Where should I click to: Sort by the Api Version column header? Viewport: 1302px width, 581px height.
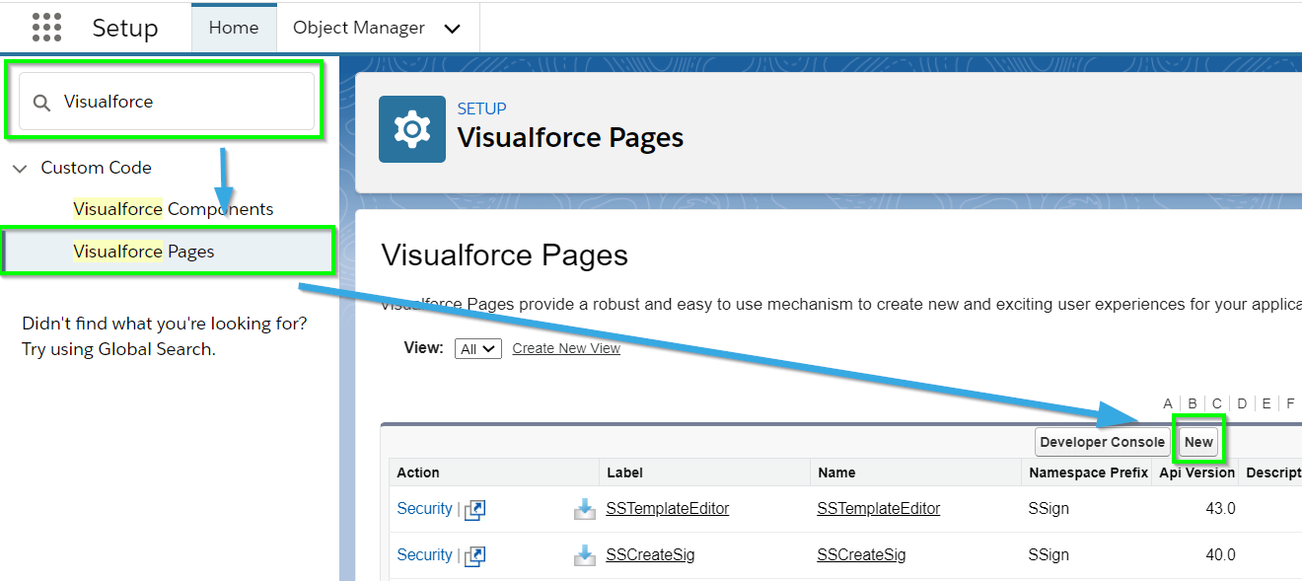pyautogui.click(x=1197, y=472)
